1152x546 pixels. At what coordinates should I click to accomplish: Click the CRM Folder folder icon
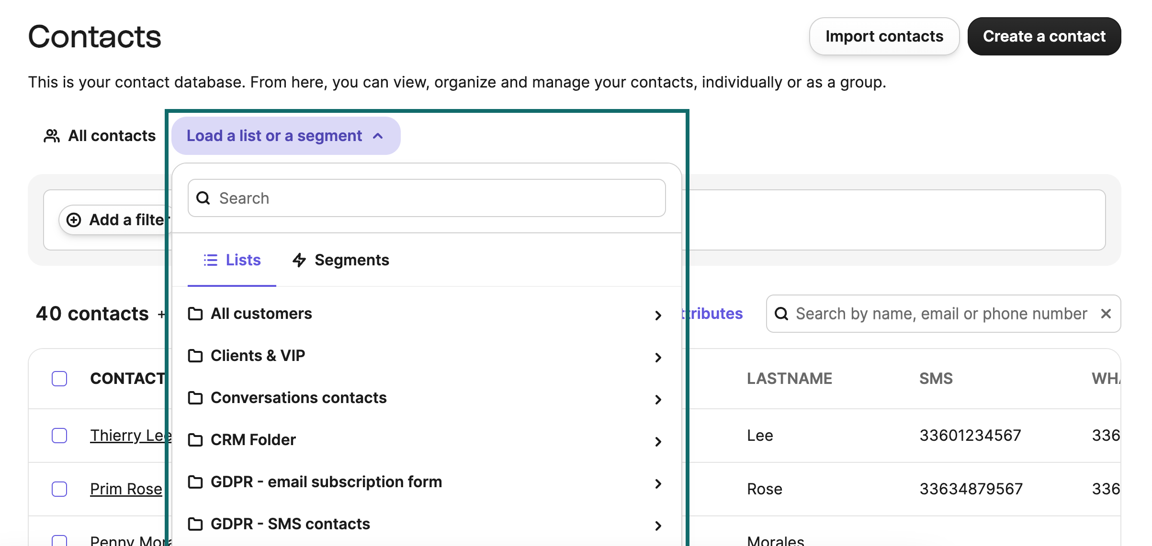195,440
